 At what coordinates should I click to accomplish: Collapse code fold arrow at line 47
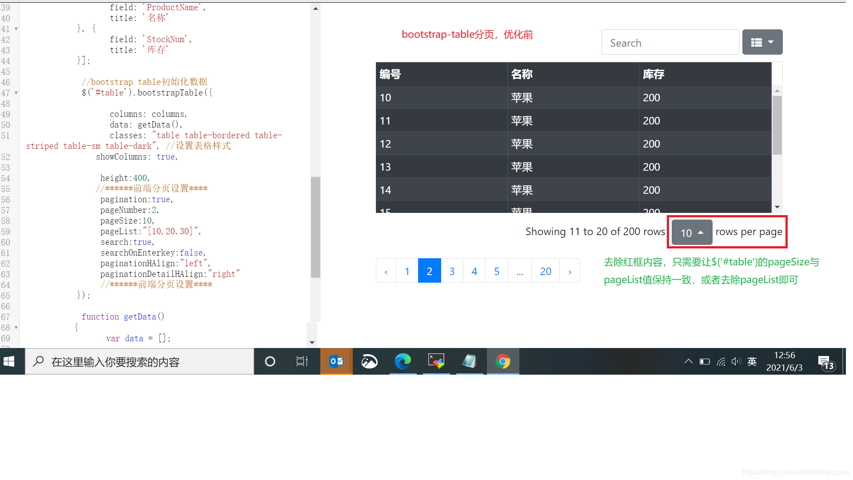tap(16, 93)
